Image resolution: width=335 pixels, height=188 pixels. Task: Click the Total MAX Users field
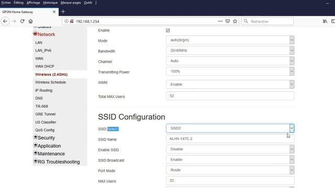point(230,96)
